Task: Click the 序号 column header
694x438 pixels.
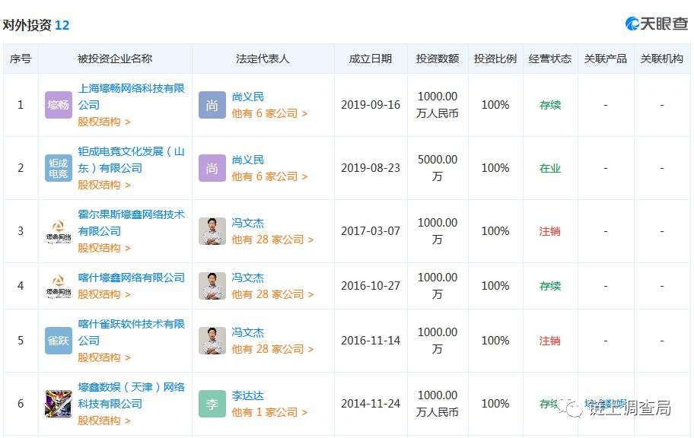Action: click(x=21, y=59)
